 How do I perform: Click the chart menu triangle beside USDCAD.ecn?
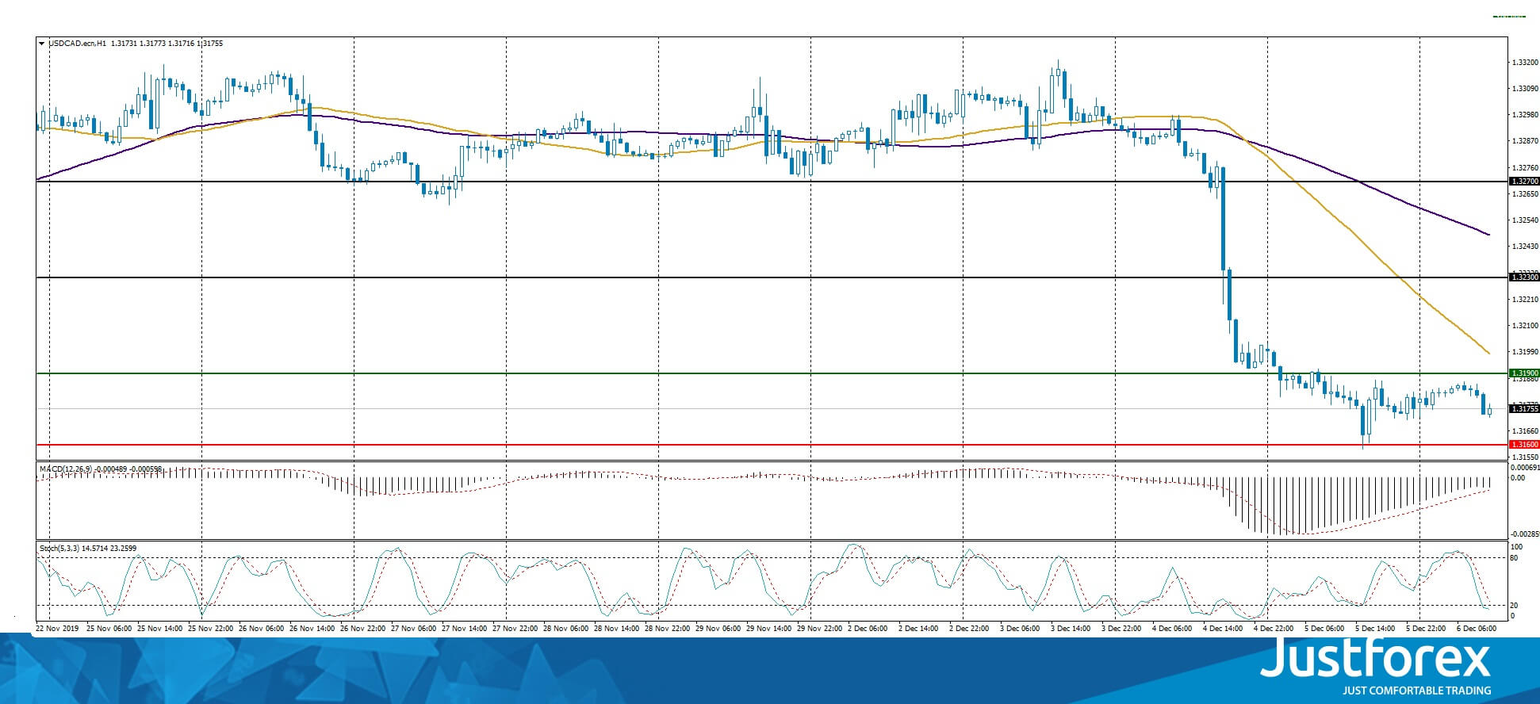click(x=41, y=44)
